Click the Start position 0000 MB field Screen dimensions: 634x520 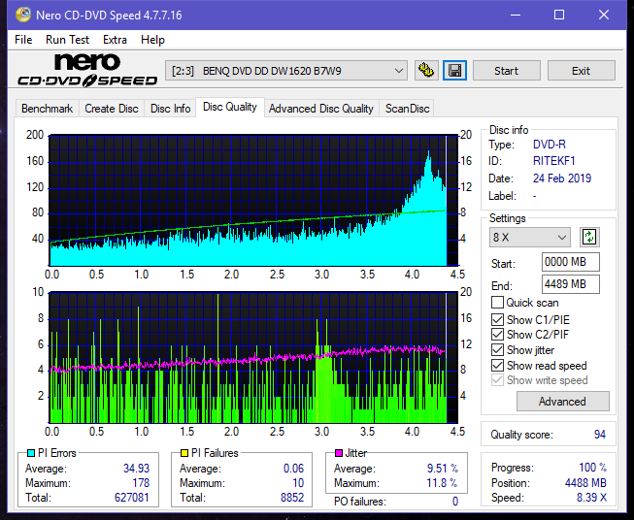(x=571, y=262)
